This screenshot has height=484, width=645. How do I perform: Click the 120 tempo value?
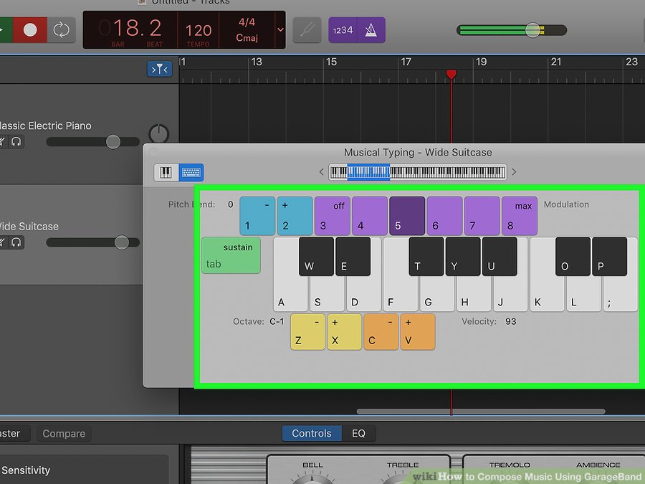tap(199, 30)
